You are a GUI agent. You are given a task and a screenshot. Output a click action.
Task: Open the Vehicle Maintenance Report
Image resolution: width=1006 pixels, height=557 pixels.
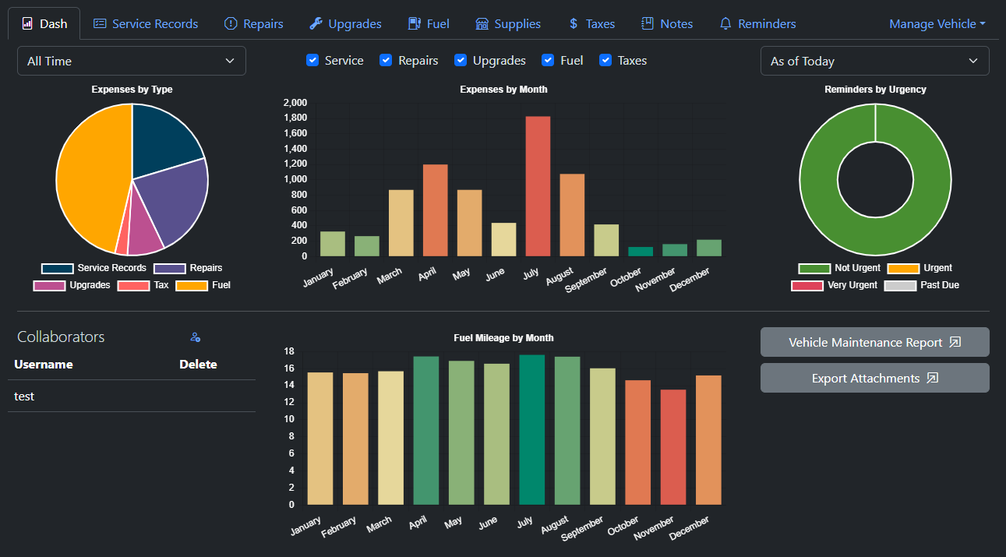(x=874, y=342)
